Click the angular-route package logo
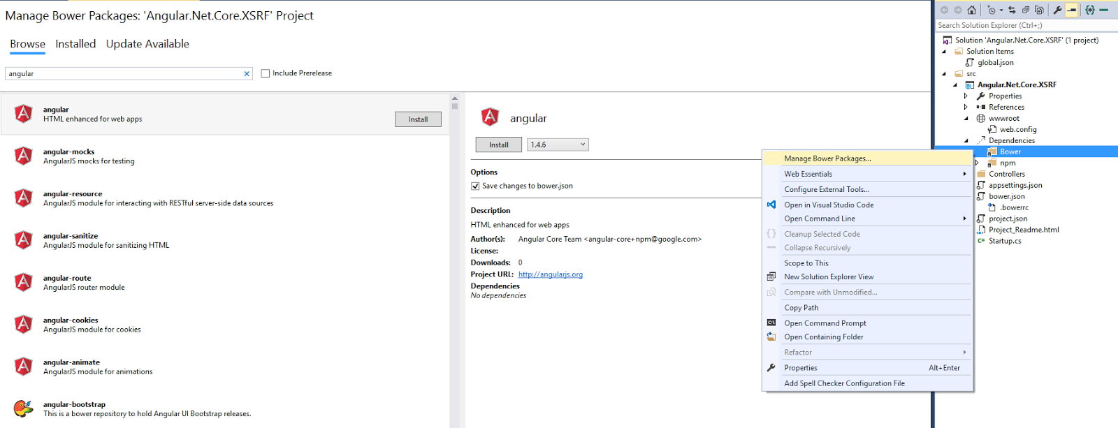 point(24,282)
